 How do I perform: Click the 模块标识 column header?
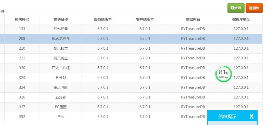pyautogui.click(x=22, y=19)
